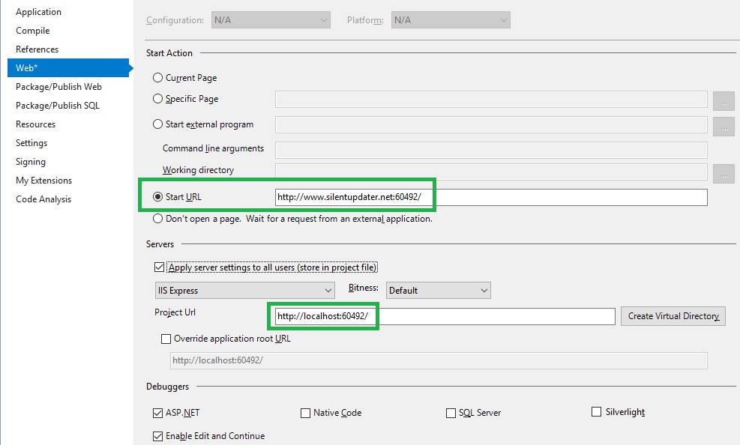Select Don't open a page option
The width and height of the screenshot is (740, 445).
pos(157,219)
